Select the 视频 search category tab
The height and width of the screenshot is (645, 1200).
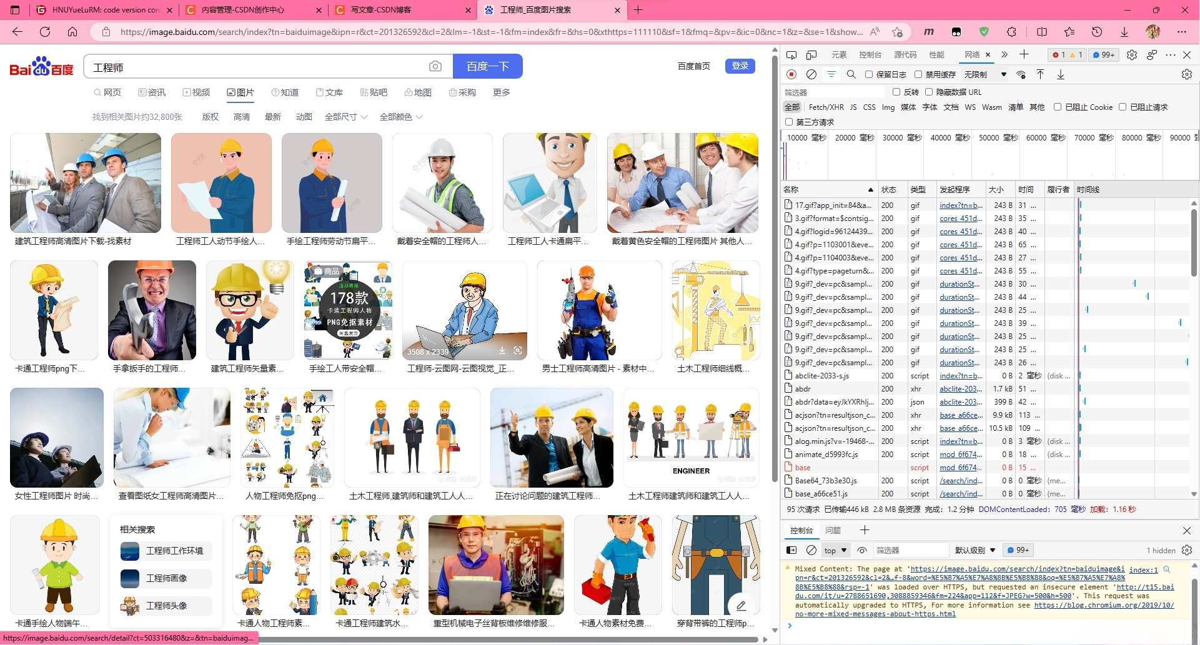pyautogui.click(x=196, y=92)
